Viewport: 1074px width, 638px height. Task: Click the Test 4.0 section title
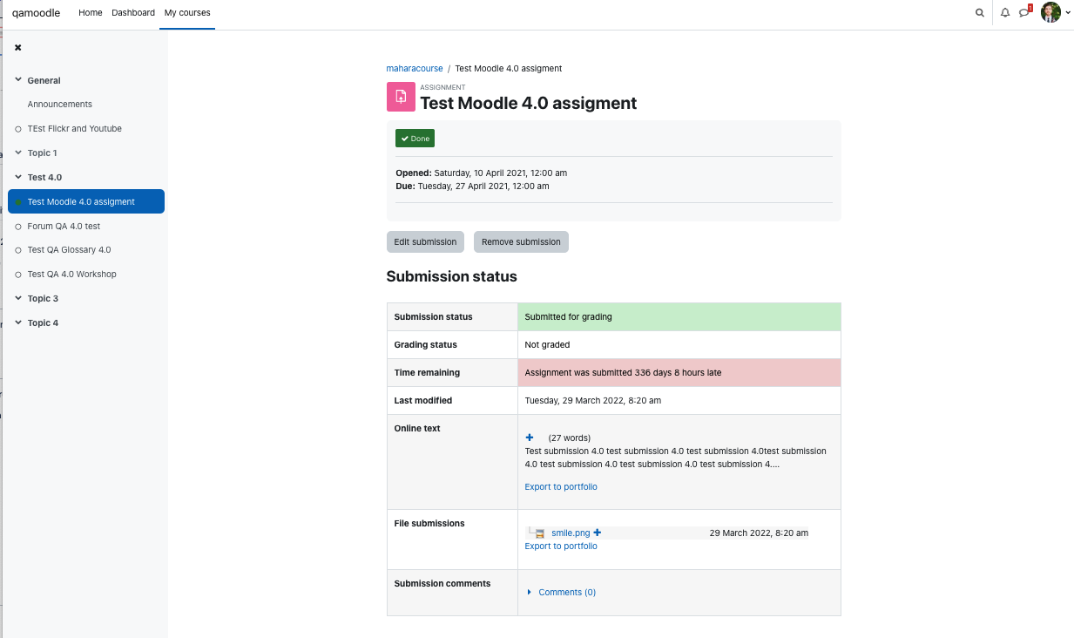[x=44, y=177]
